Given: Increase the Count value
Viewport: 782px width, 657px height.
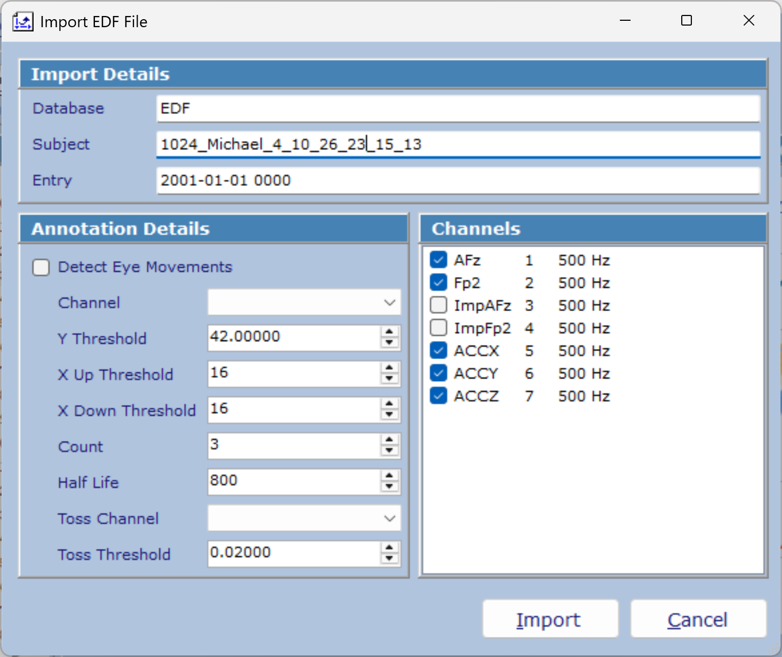Looking at the screenshot, I should pos(390,440).
